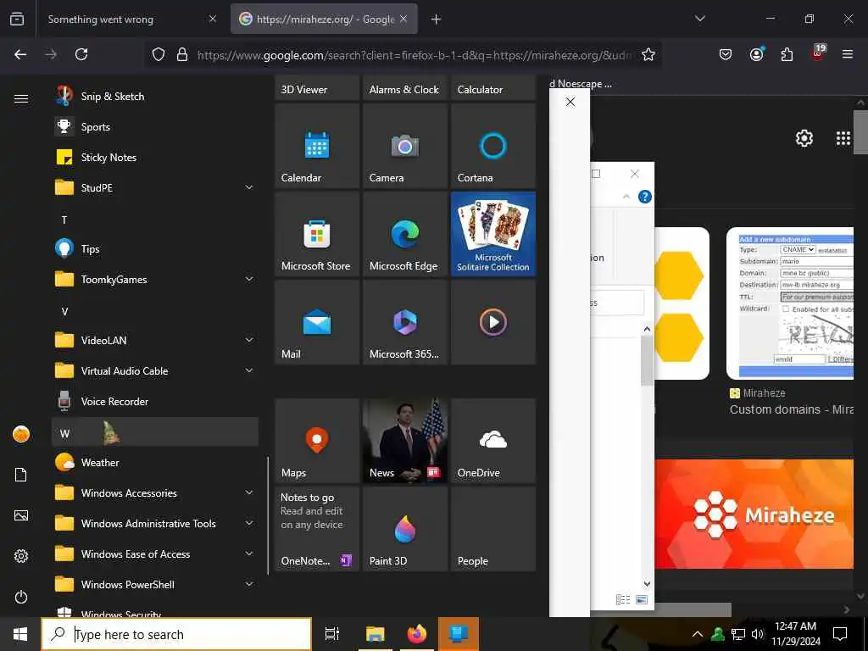Bookmark this page with the star

pyautogui.click(x=648, y=54)
